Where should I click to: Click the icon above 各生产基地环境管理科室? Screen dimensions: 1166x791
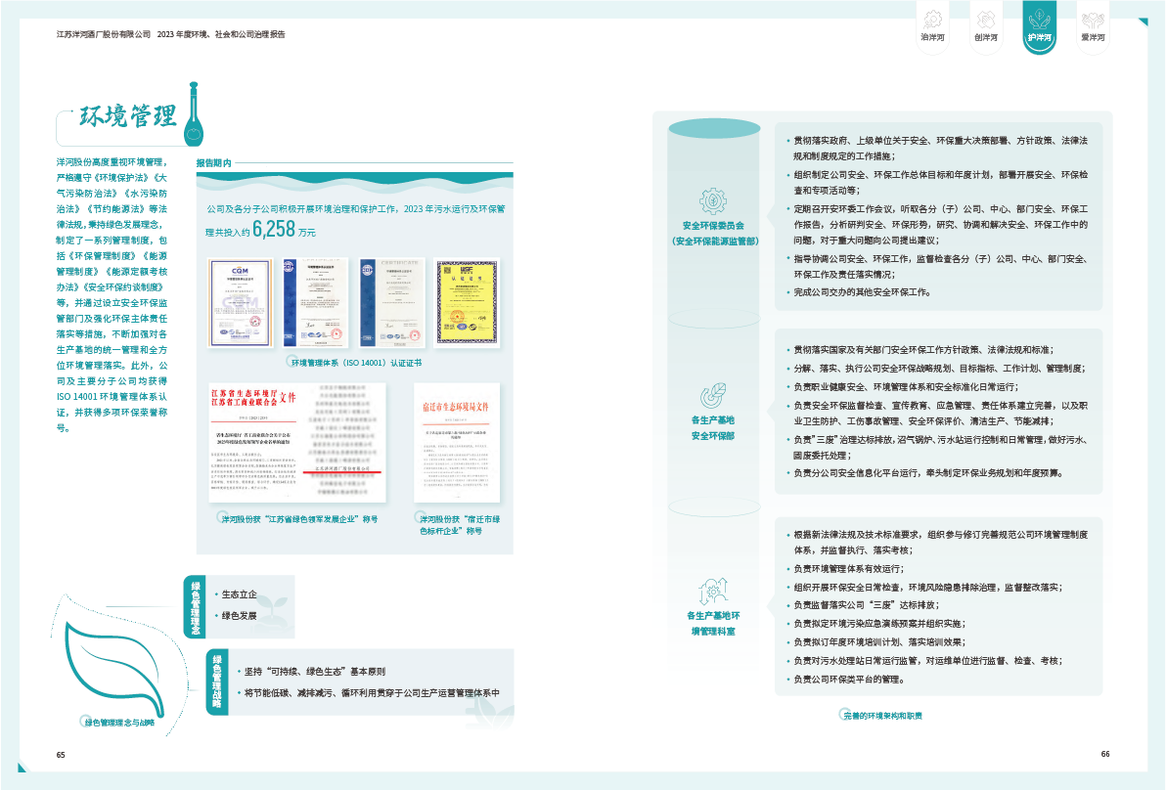(712, 591)
